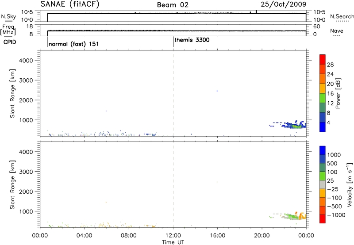This screenshot has width=354, height=245.
Task: Pick the dark green Power segment between 8 and 12
Action: tap(323, 107)
